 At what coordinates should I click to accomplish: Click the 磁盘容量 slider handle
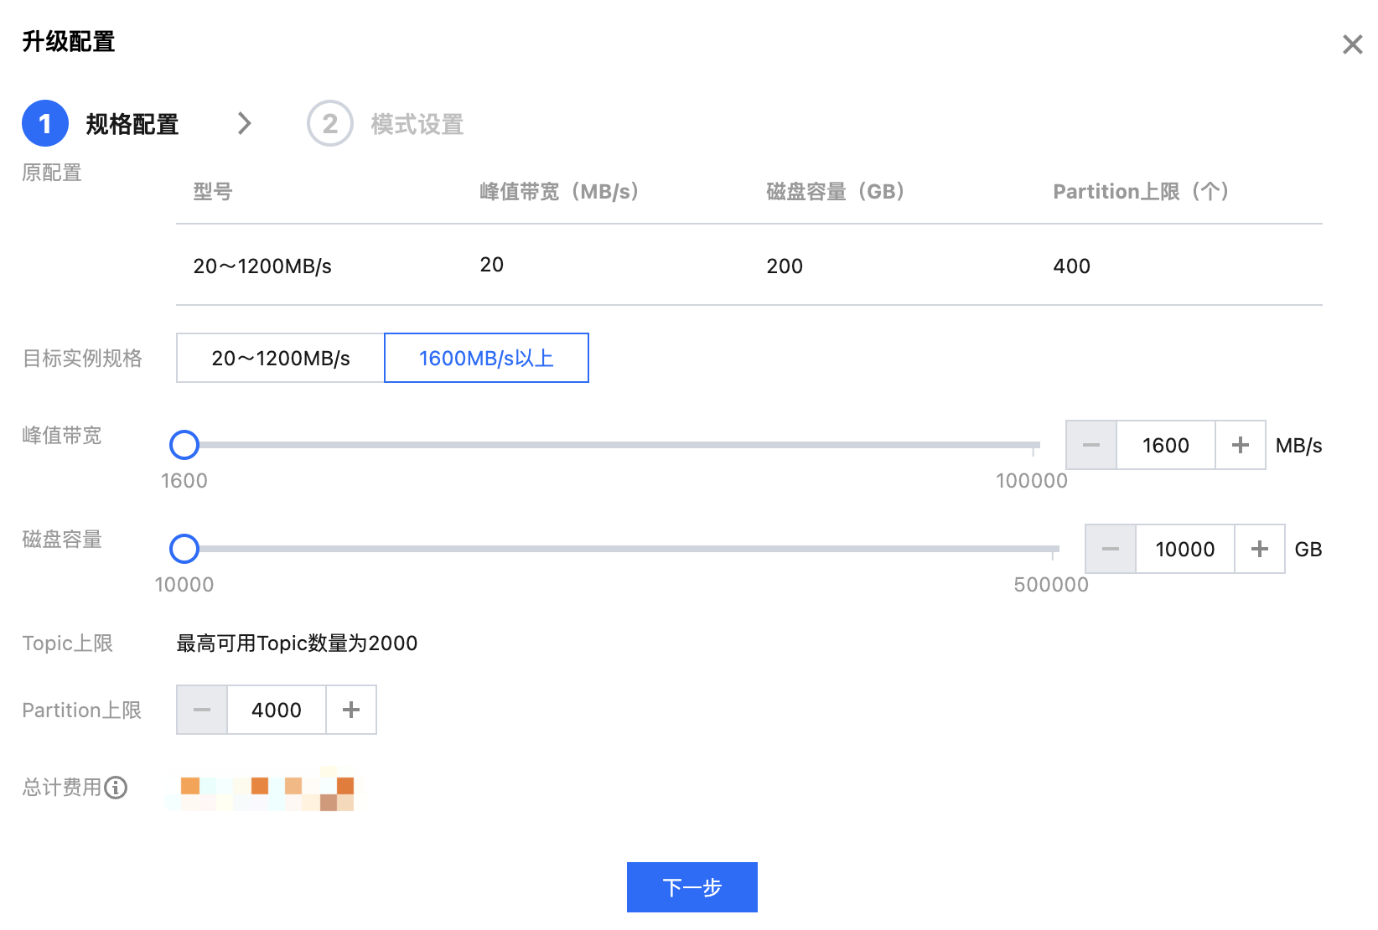[184, 549]
